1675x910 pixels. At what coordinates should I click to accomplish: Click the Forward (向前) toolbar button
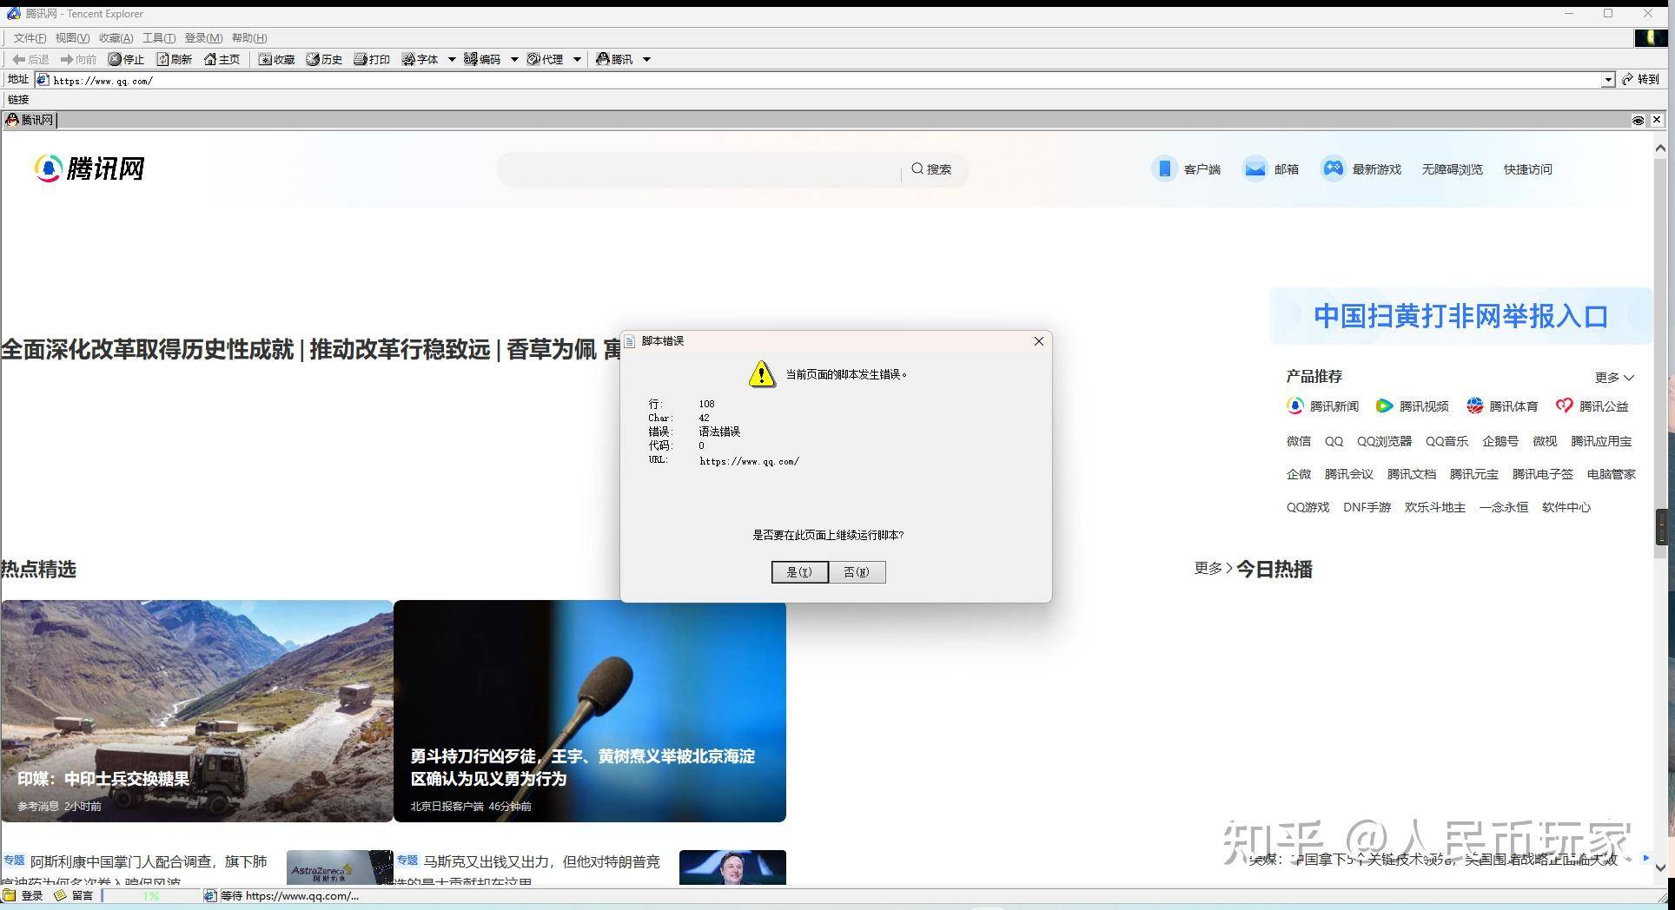[77, 59]
